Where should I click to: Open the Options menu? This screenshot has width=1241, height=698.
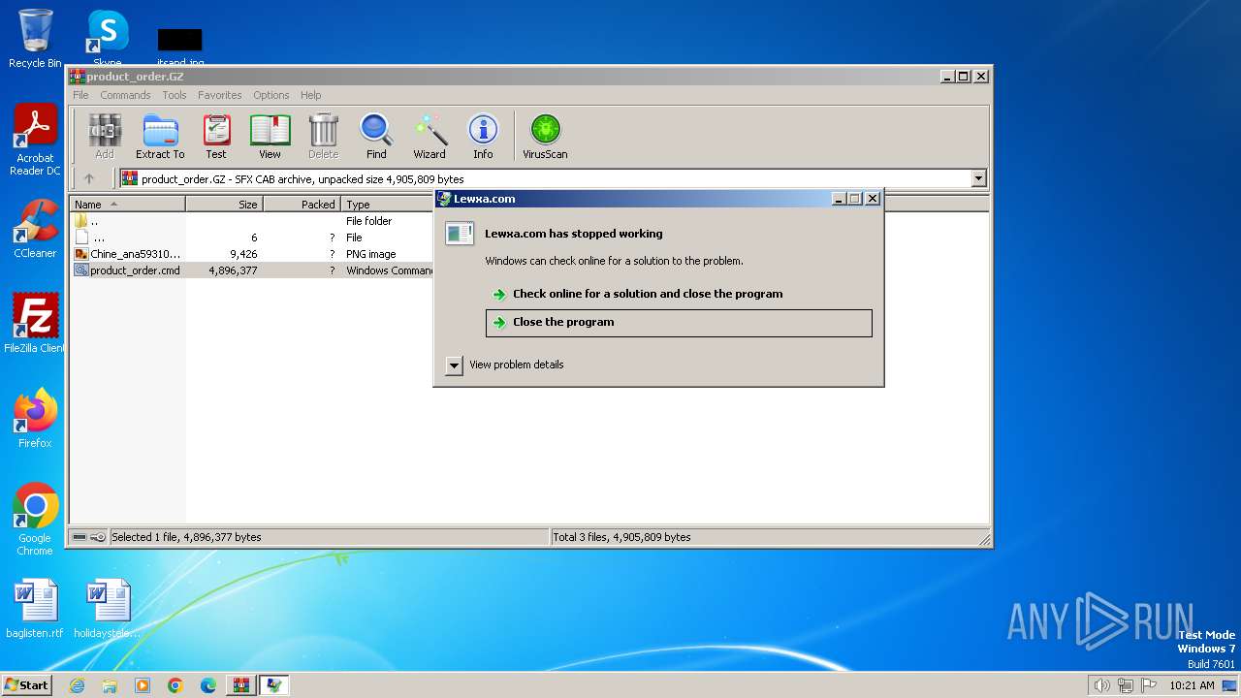tap(271, 95)
